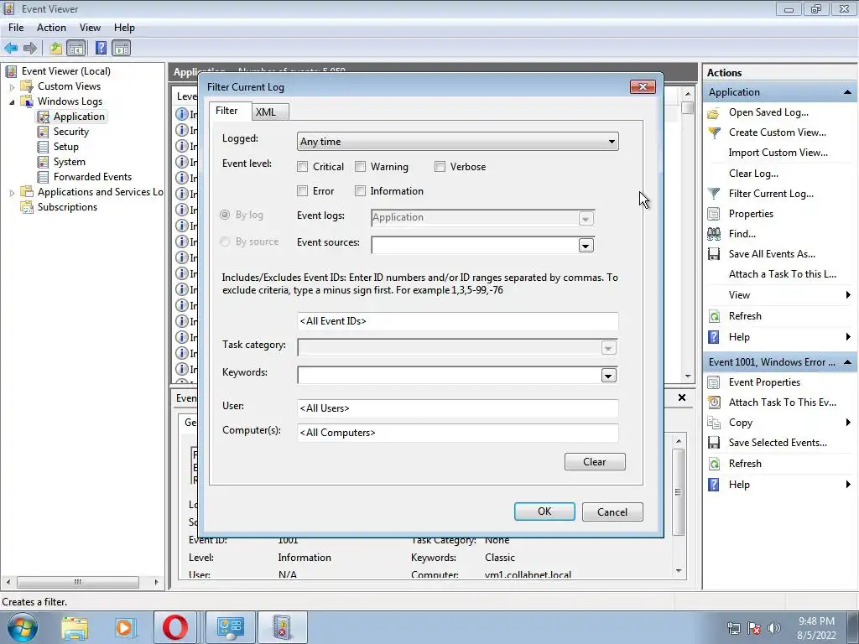
Task: Select Application log in Windows Logs tree
Action: 79,116
